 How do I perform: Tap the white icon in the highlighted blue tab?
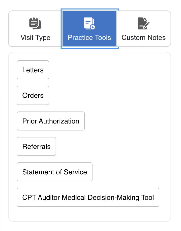89,23
